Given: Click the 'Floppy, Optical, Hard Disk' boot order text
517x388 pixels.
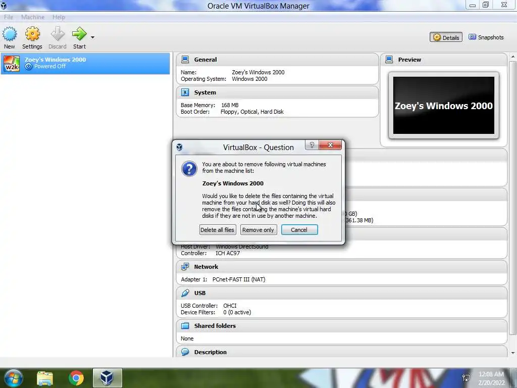Looking at the screenshot, I should pos(252,112).
